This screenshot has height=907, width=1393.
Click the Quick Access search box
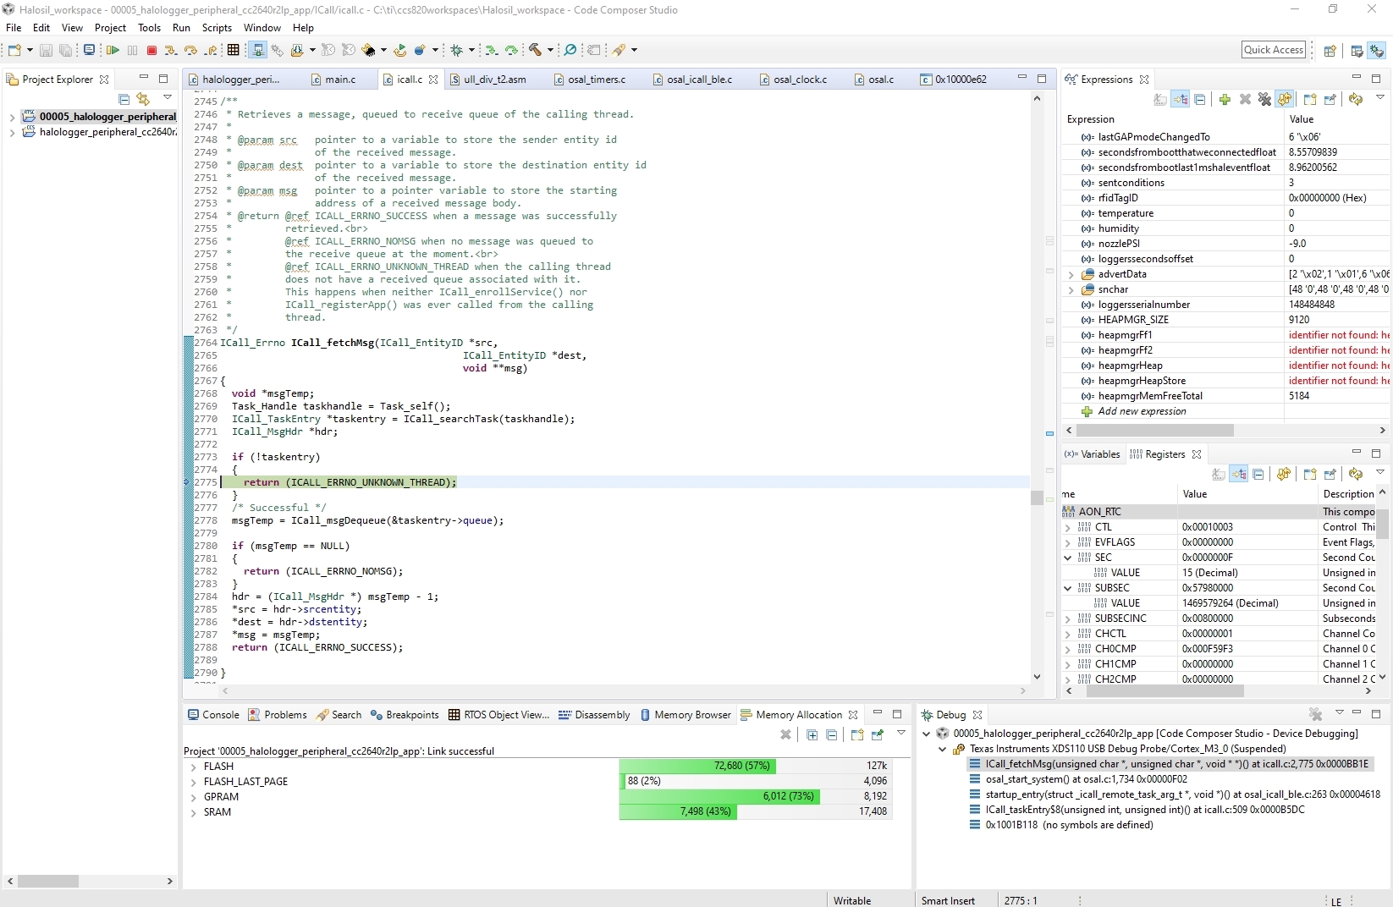(x=1273, y=50)
